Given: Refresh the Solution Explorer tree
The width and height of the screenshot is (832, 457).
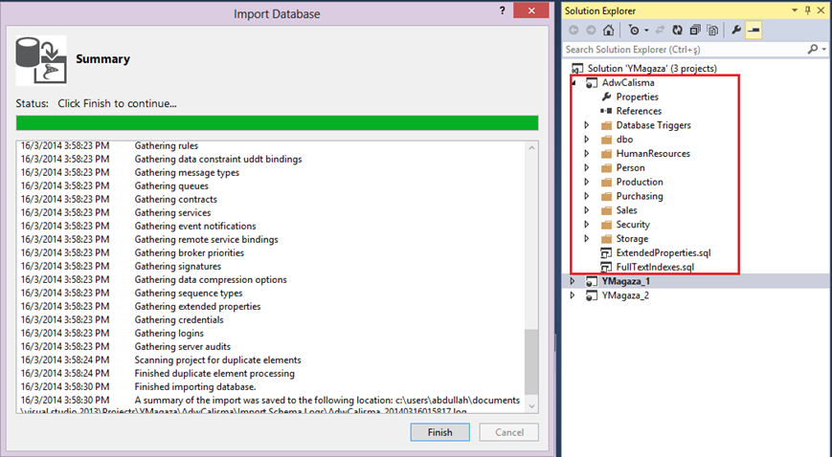Looking at the screenshot, I should tap(677, 31).
